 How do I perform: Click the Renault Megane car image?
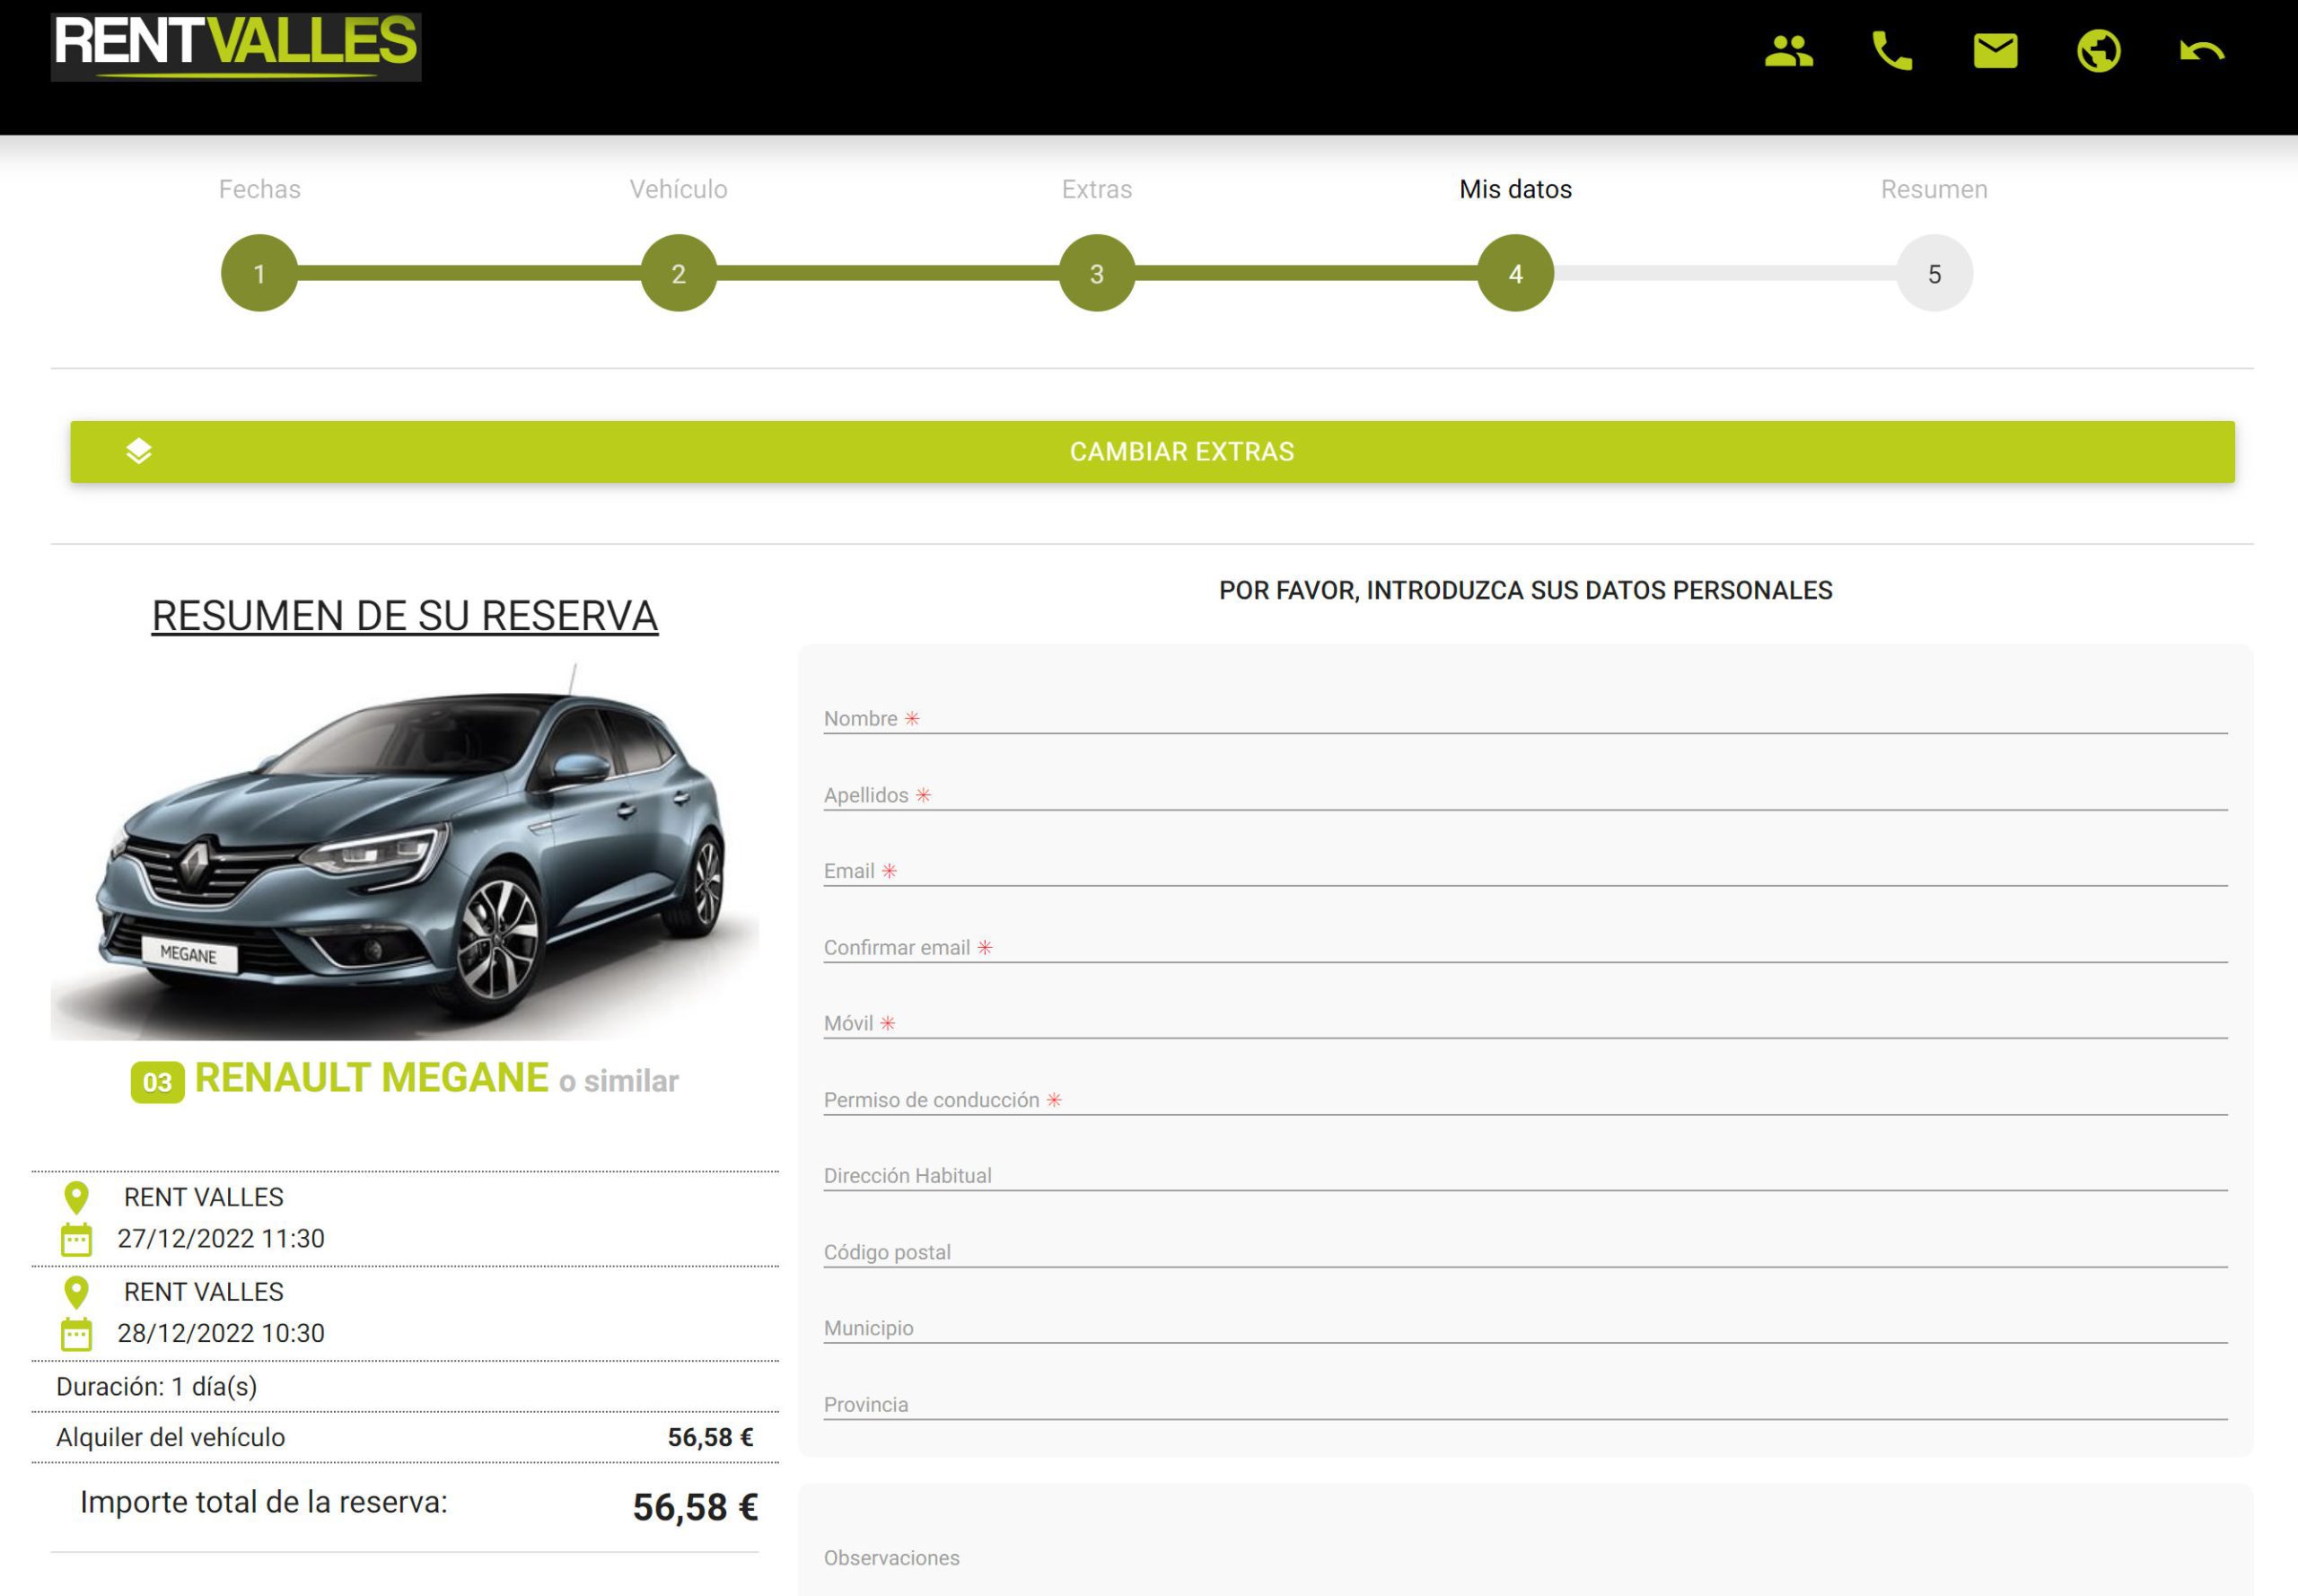point(405,851)
